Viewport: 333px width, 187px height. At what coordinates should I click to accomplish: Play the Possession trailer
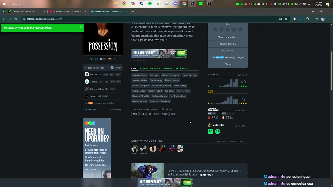pyautogui.click(x=116, y=68)
